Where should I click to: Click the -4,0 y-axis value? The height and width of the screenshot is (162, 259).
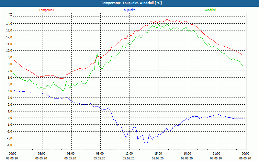pos(9,145)
